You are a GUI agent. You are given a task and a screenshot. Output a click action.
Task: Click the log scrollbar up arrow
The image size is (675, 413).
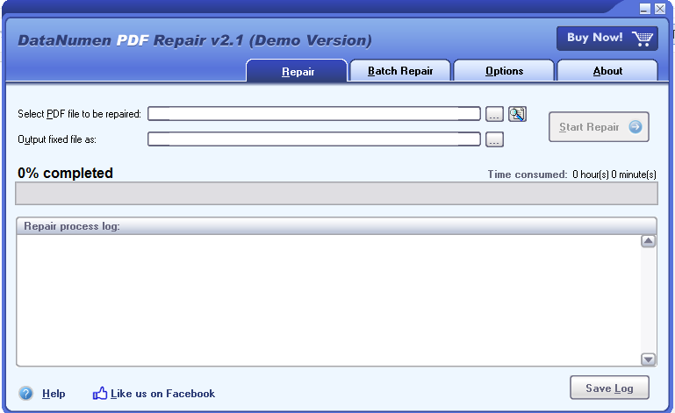point(648,241)
